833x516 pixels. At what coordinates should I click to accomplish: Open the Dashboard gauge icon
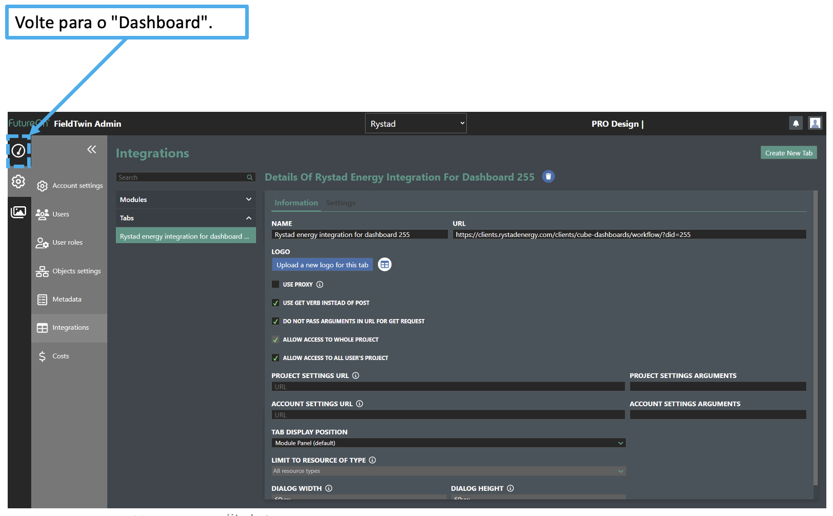[x=18, y=151]
